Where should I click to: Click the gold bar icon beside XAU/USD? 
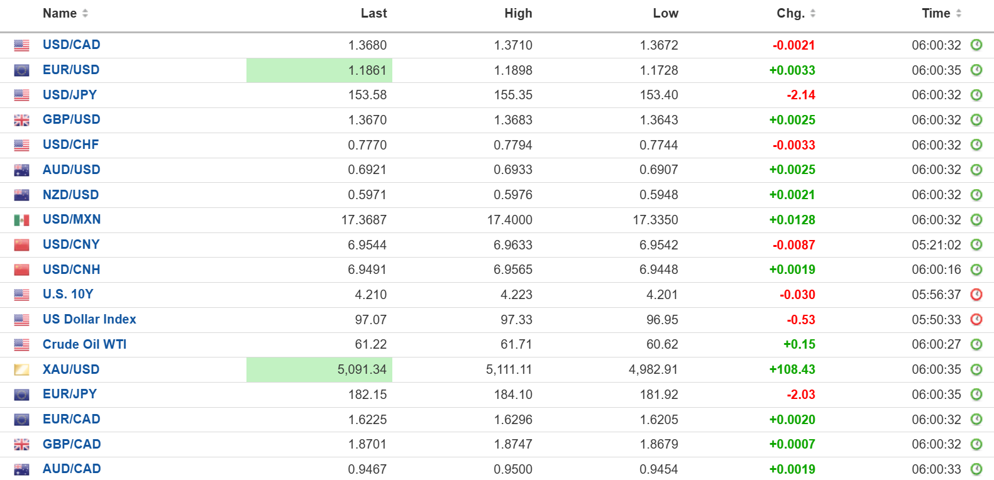click(21, 369)
